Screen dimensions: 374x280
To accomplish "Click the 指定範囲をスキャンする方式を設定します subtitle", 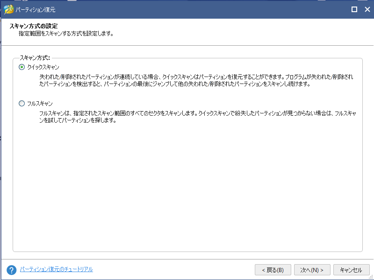I will (66, 34).
